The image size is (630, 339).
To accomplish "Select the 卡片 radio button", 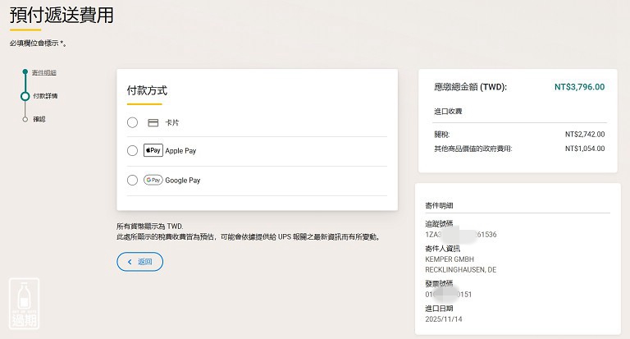I will tap(132, 122).
